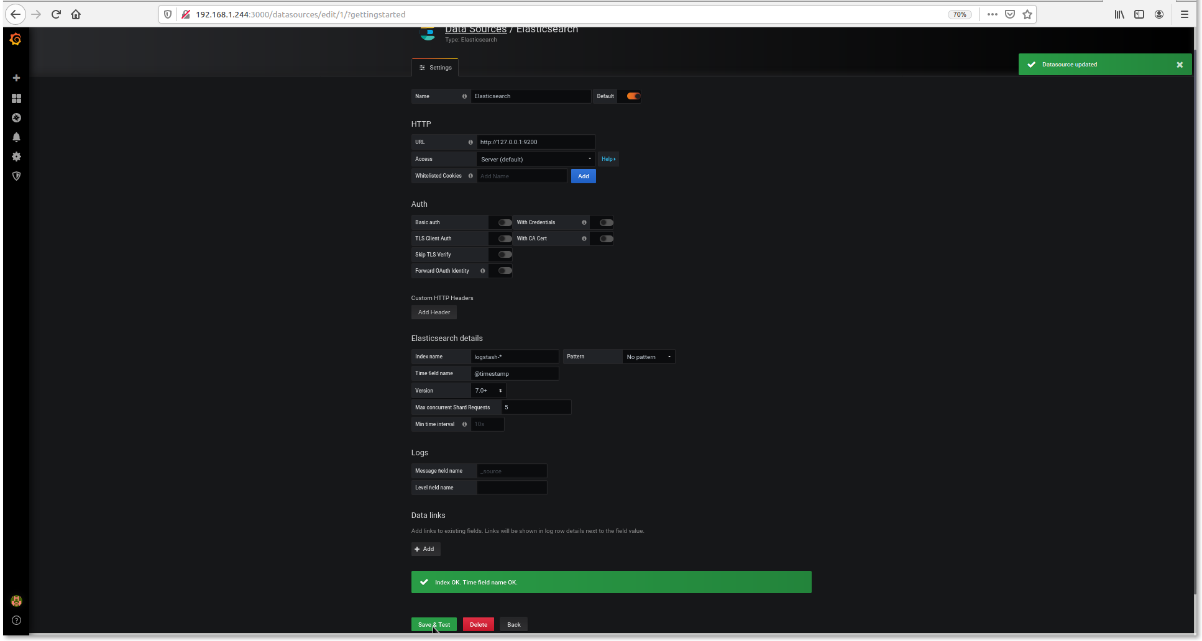
Task: Click the info icon next to With Credentials
Action: [584, 222]
